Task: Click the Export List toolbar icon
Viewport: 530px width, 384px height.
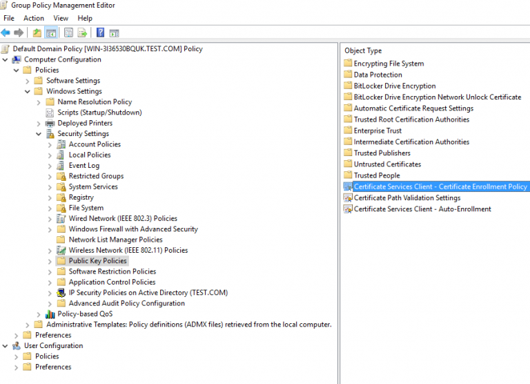Action: 82,33
